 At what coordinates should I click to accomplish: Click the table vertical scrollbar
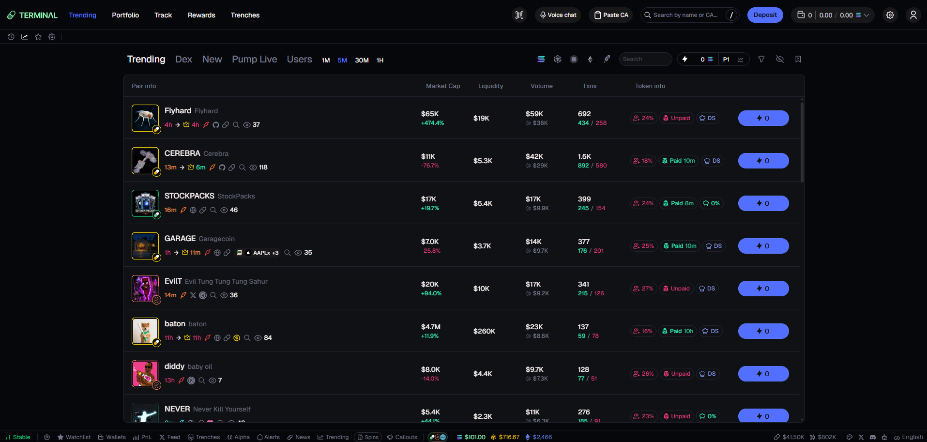[x=802, y=140]
